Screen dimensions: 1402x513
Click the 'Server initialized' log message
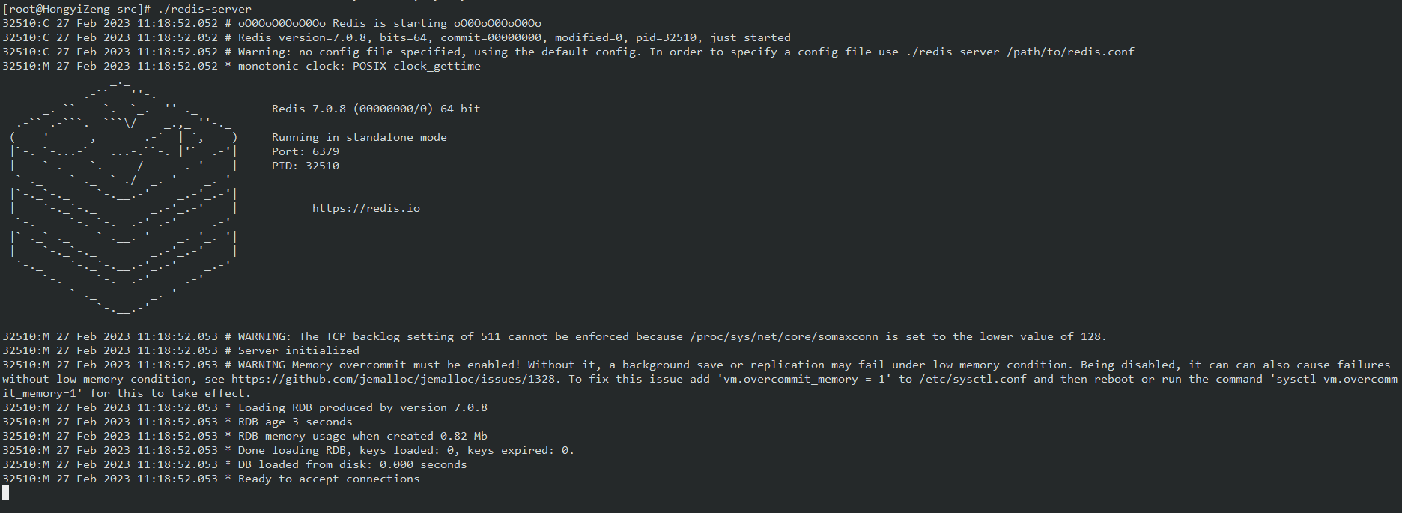(x=298, y=350)
